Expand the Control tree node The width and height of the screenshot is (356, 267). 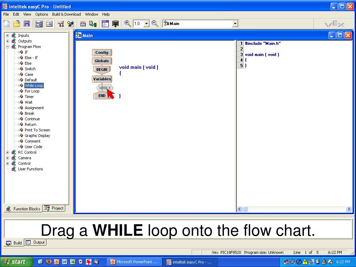[8, 163]
